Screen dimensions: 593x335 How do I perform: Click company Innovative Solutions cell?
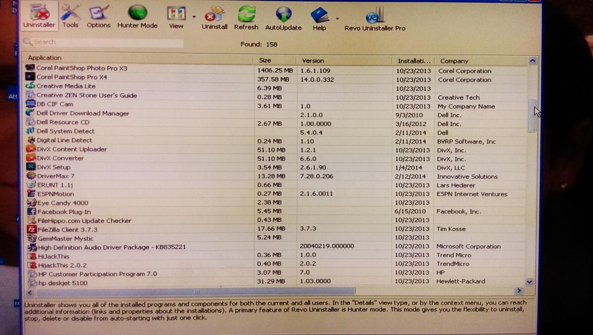[x=467, y=176]
